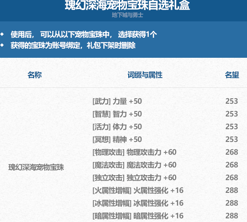Click the note starting with 使用后

click(84, 35)
